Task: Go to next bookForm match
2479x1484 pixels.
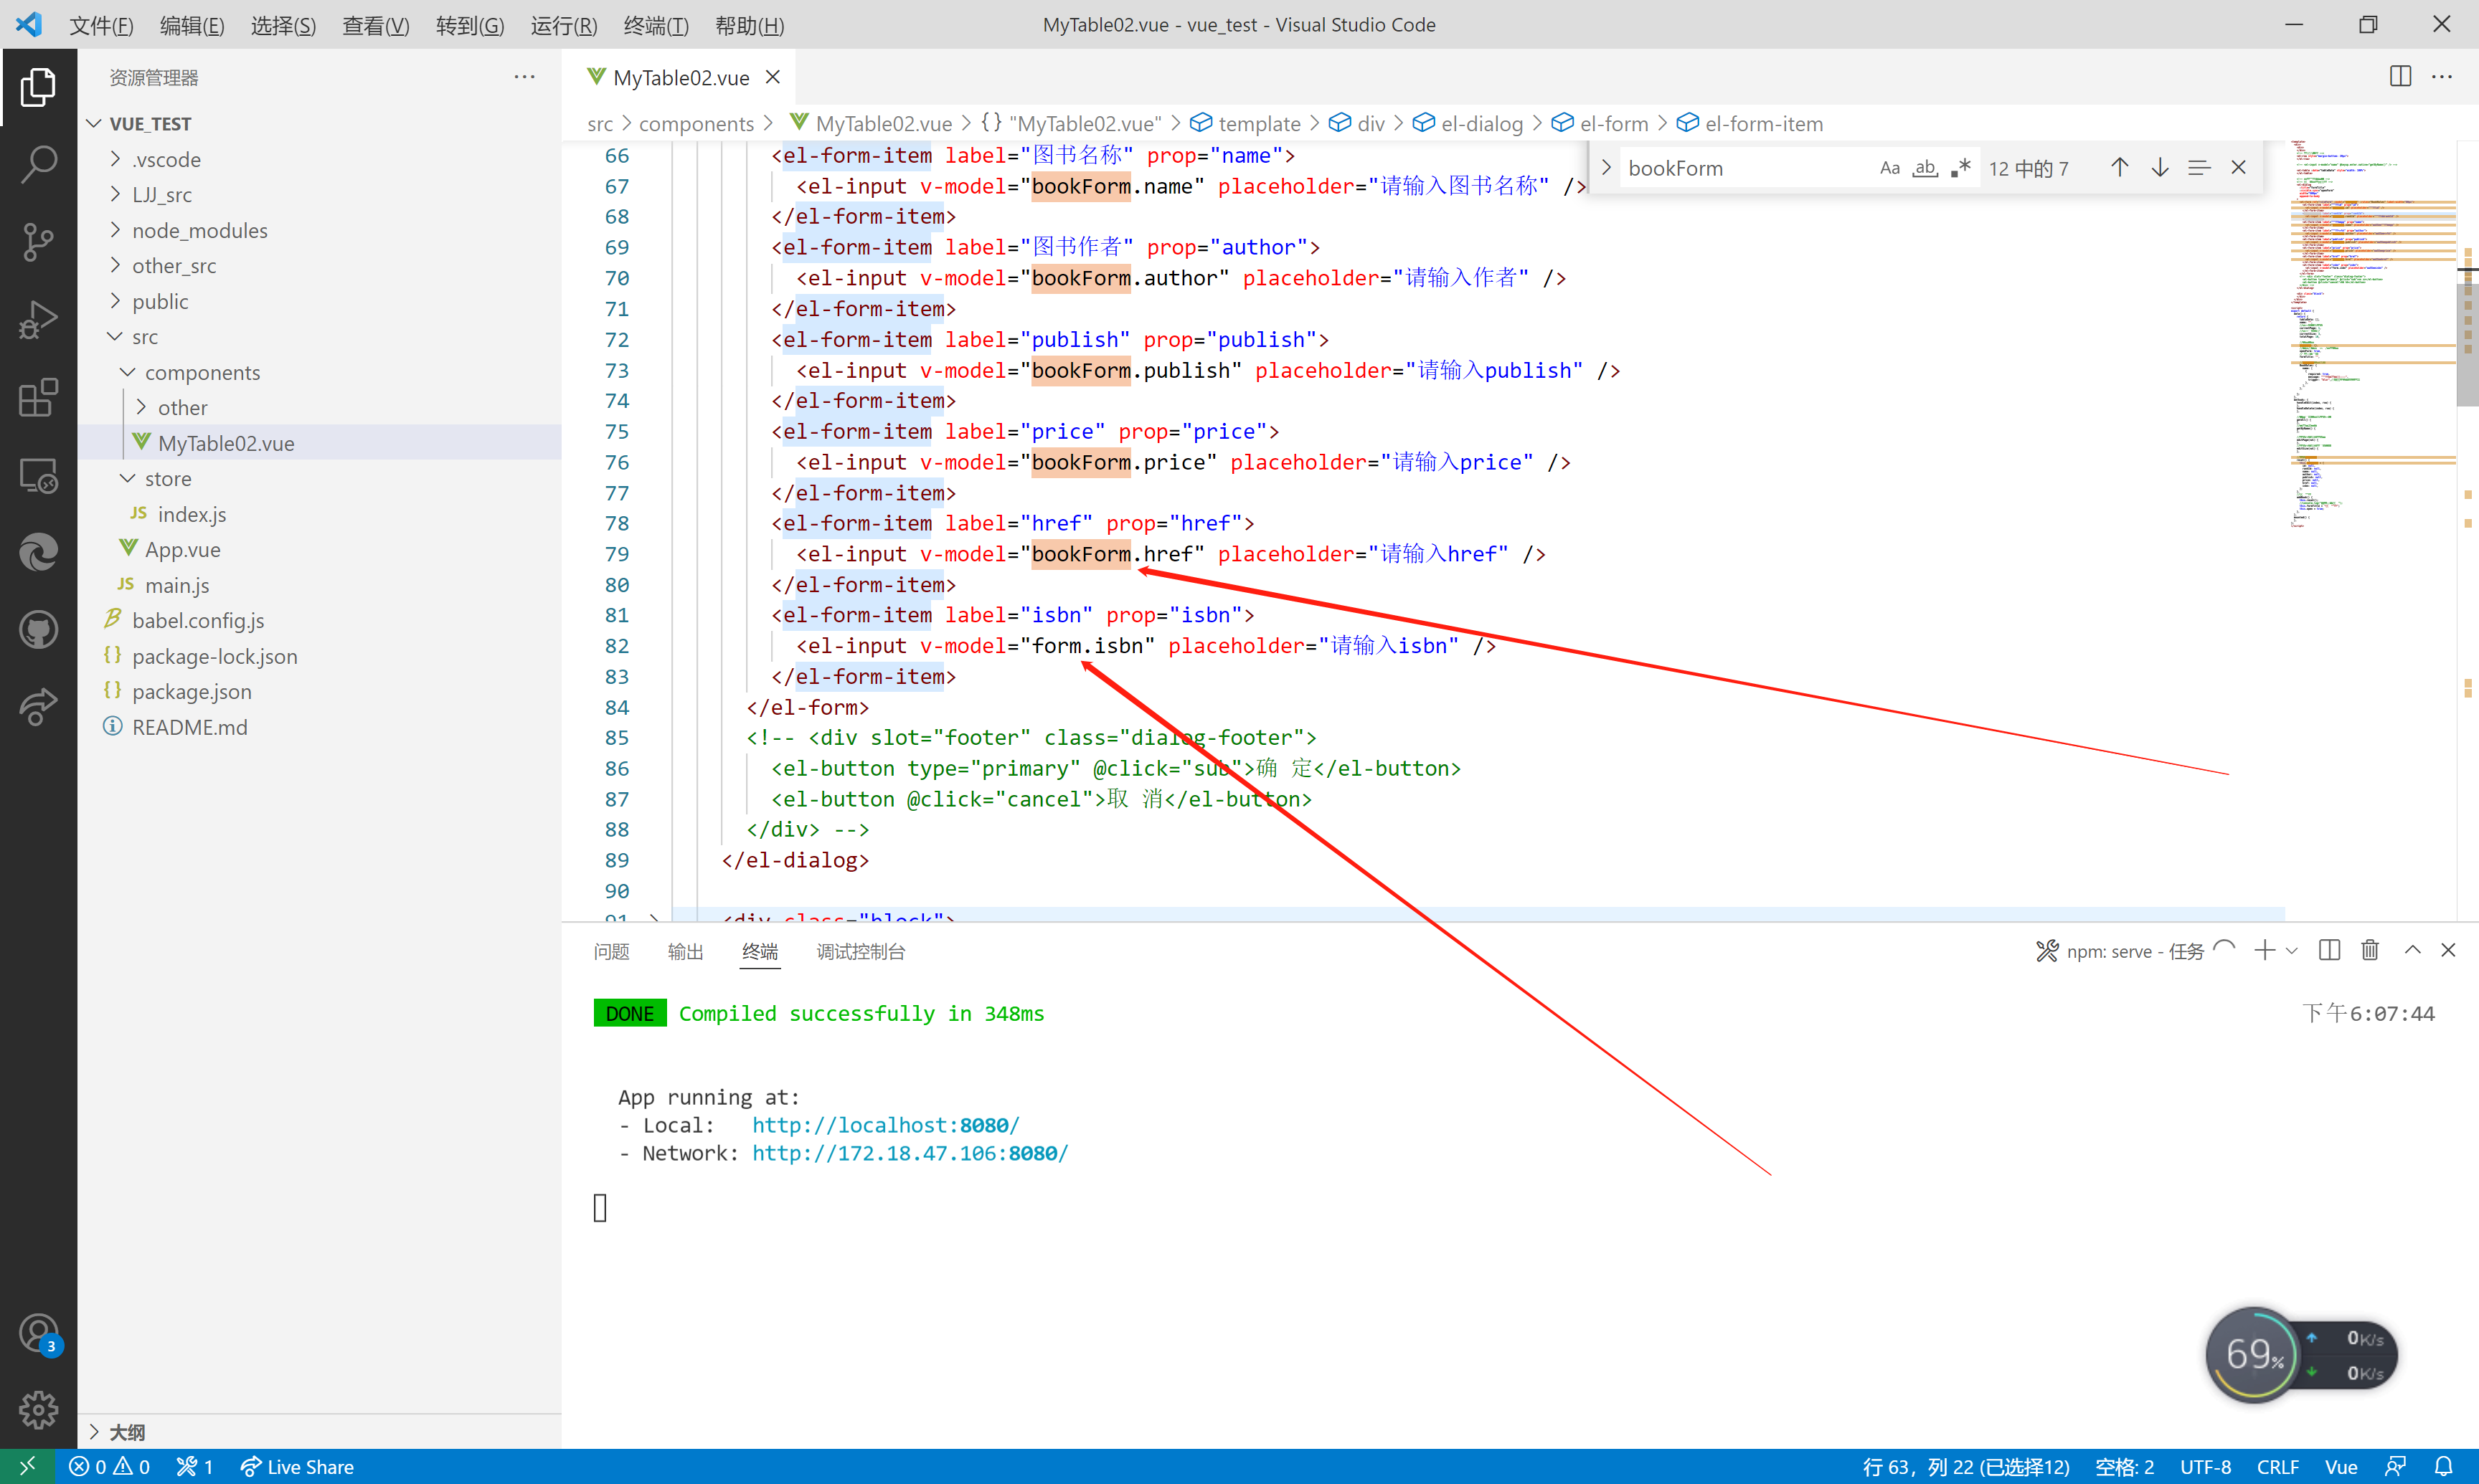Action: tap(2159, 168)
